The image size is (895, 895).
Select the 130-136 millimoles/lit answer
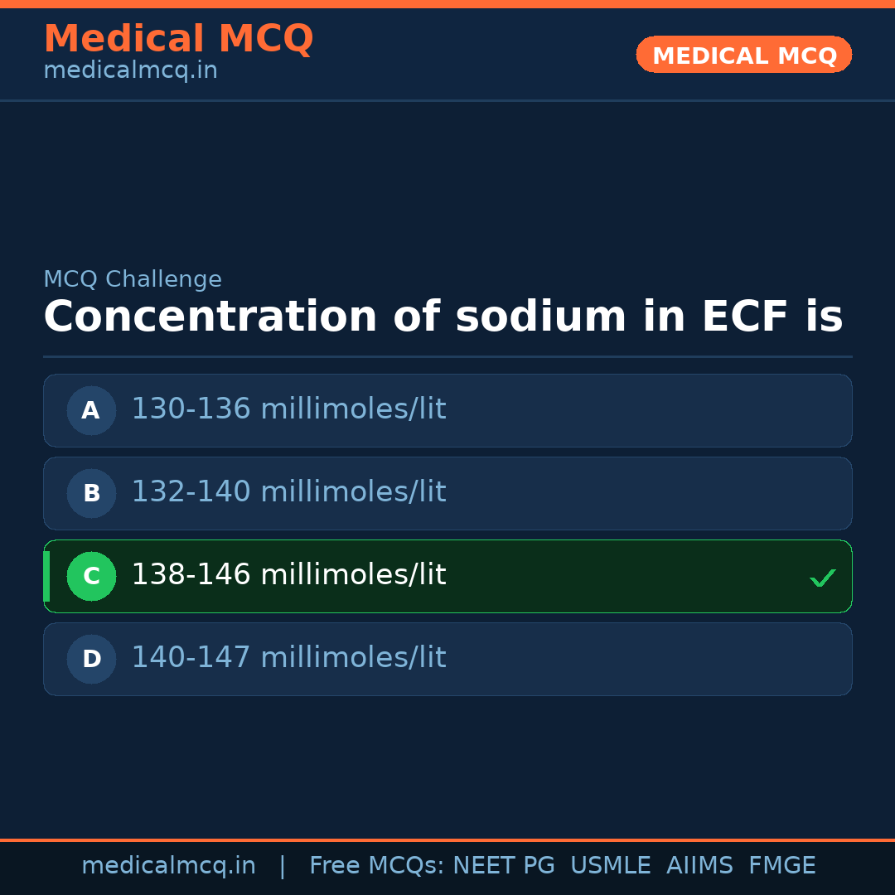(x=288, y=409)
